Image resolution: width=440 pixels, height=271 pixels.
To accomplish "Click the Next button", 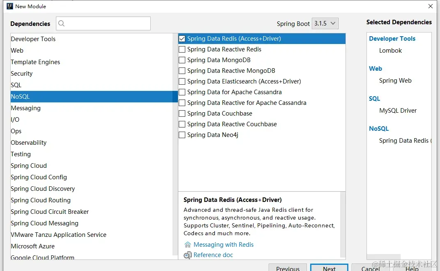I will point(329,268).
